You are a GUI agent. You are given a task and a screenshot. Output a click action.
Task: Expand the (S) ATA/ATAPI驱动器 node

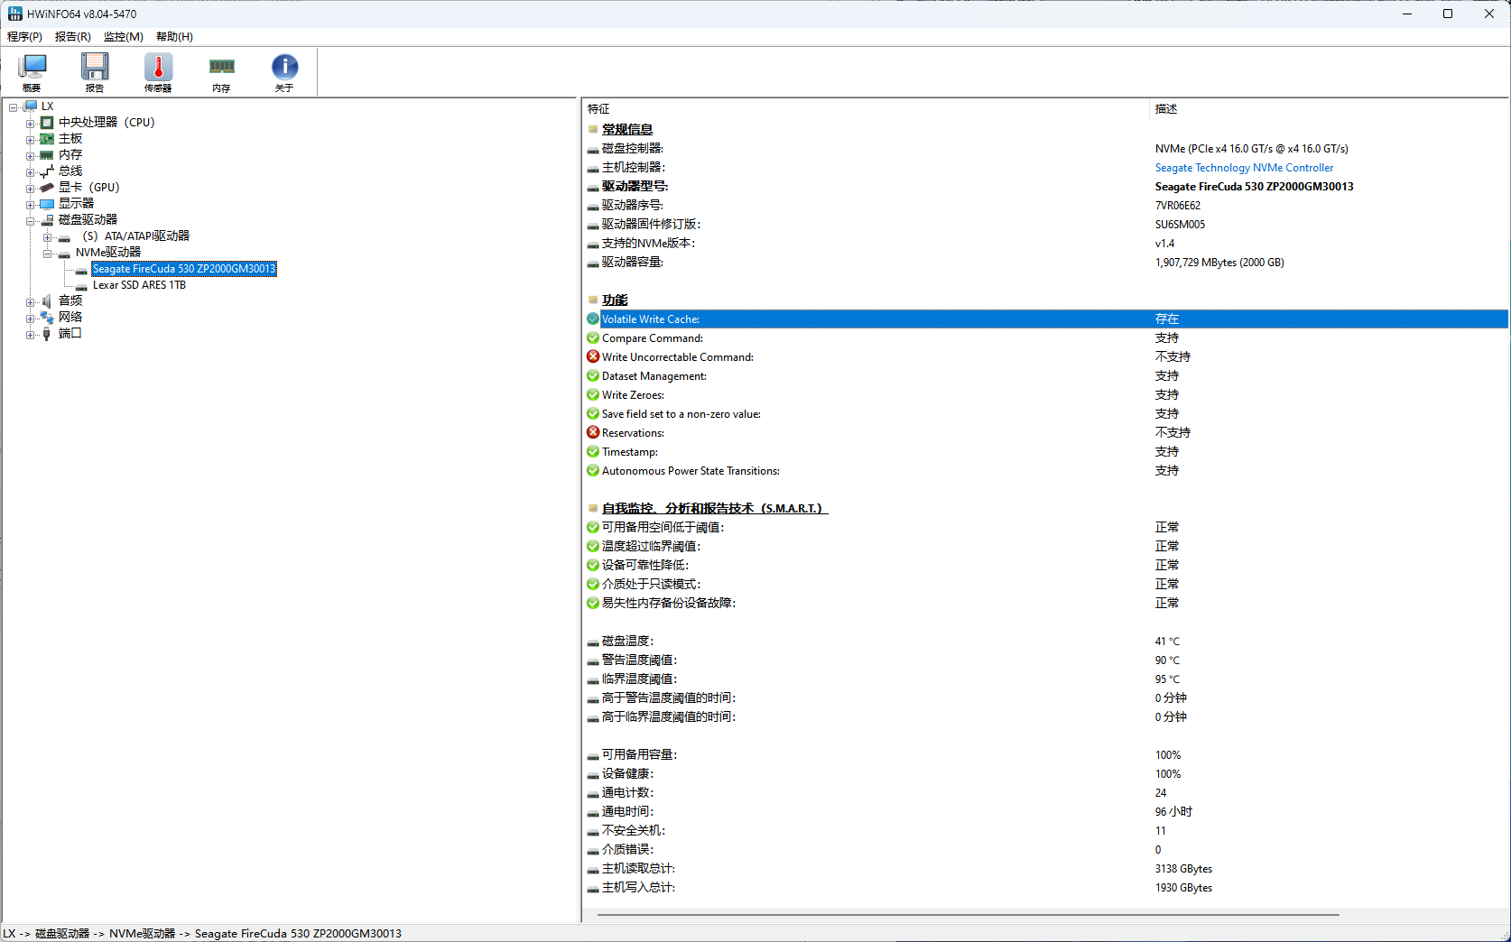[x=47, y=236]
